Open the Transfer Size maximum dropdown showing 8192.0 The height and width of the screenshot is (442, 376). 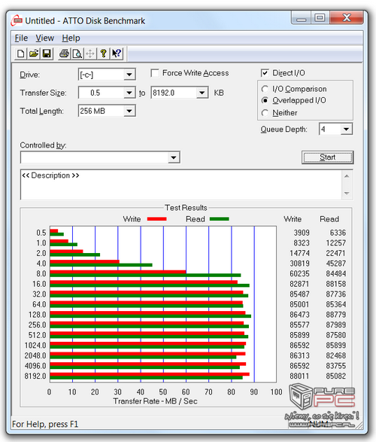point(202,93)
